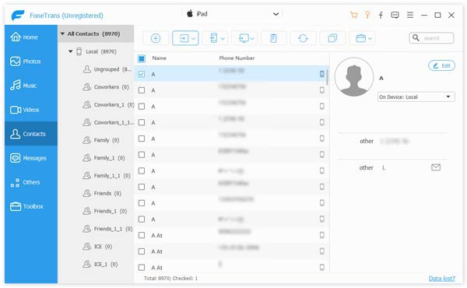The image size is (467, 288).
Task: Click the register key icon
Action: (367, 15)
